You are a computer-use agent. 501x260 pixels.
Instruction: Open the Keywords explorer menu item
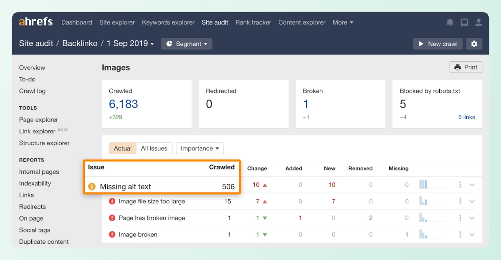tap(168, 22)
